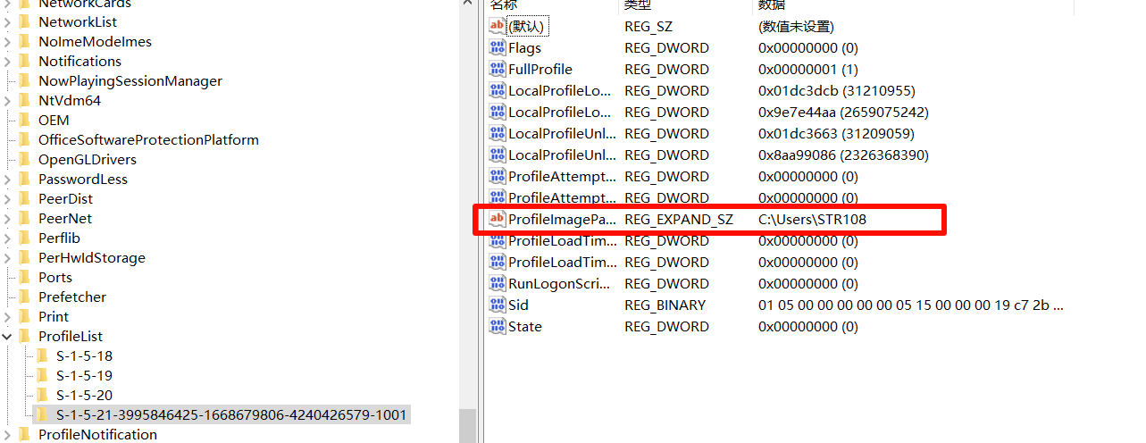This screenshot has height=443, width=1146.
Task: Collapse the ProfileList key
Action: click(7, 337)
